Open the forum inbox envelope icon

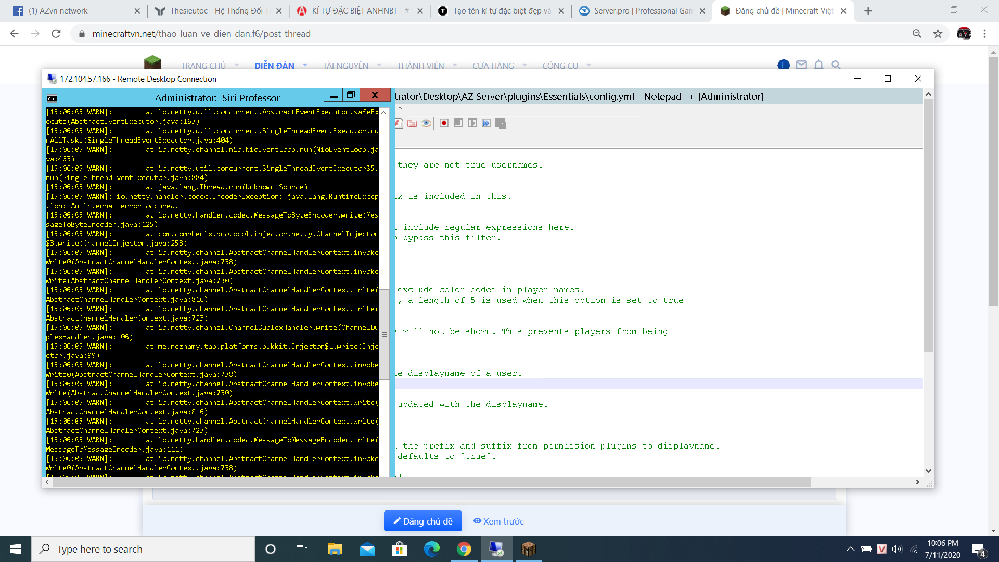801,65
